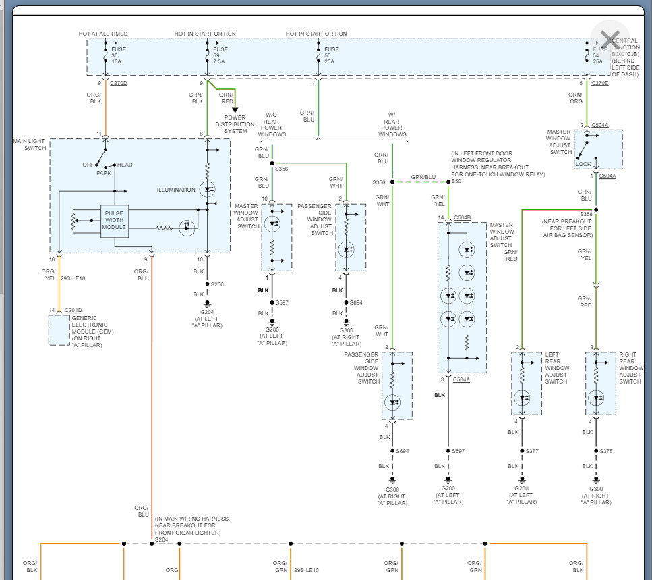Click splice label S206
The width and height of the screenshot is (652, 580).
pyautogui.click(x=217, y=284)
